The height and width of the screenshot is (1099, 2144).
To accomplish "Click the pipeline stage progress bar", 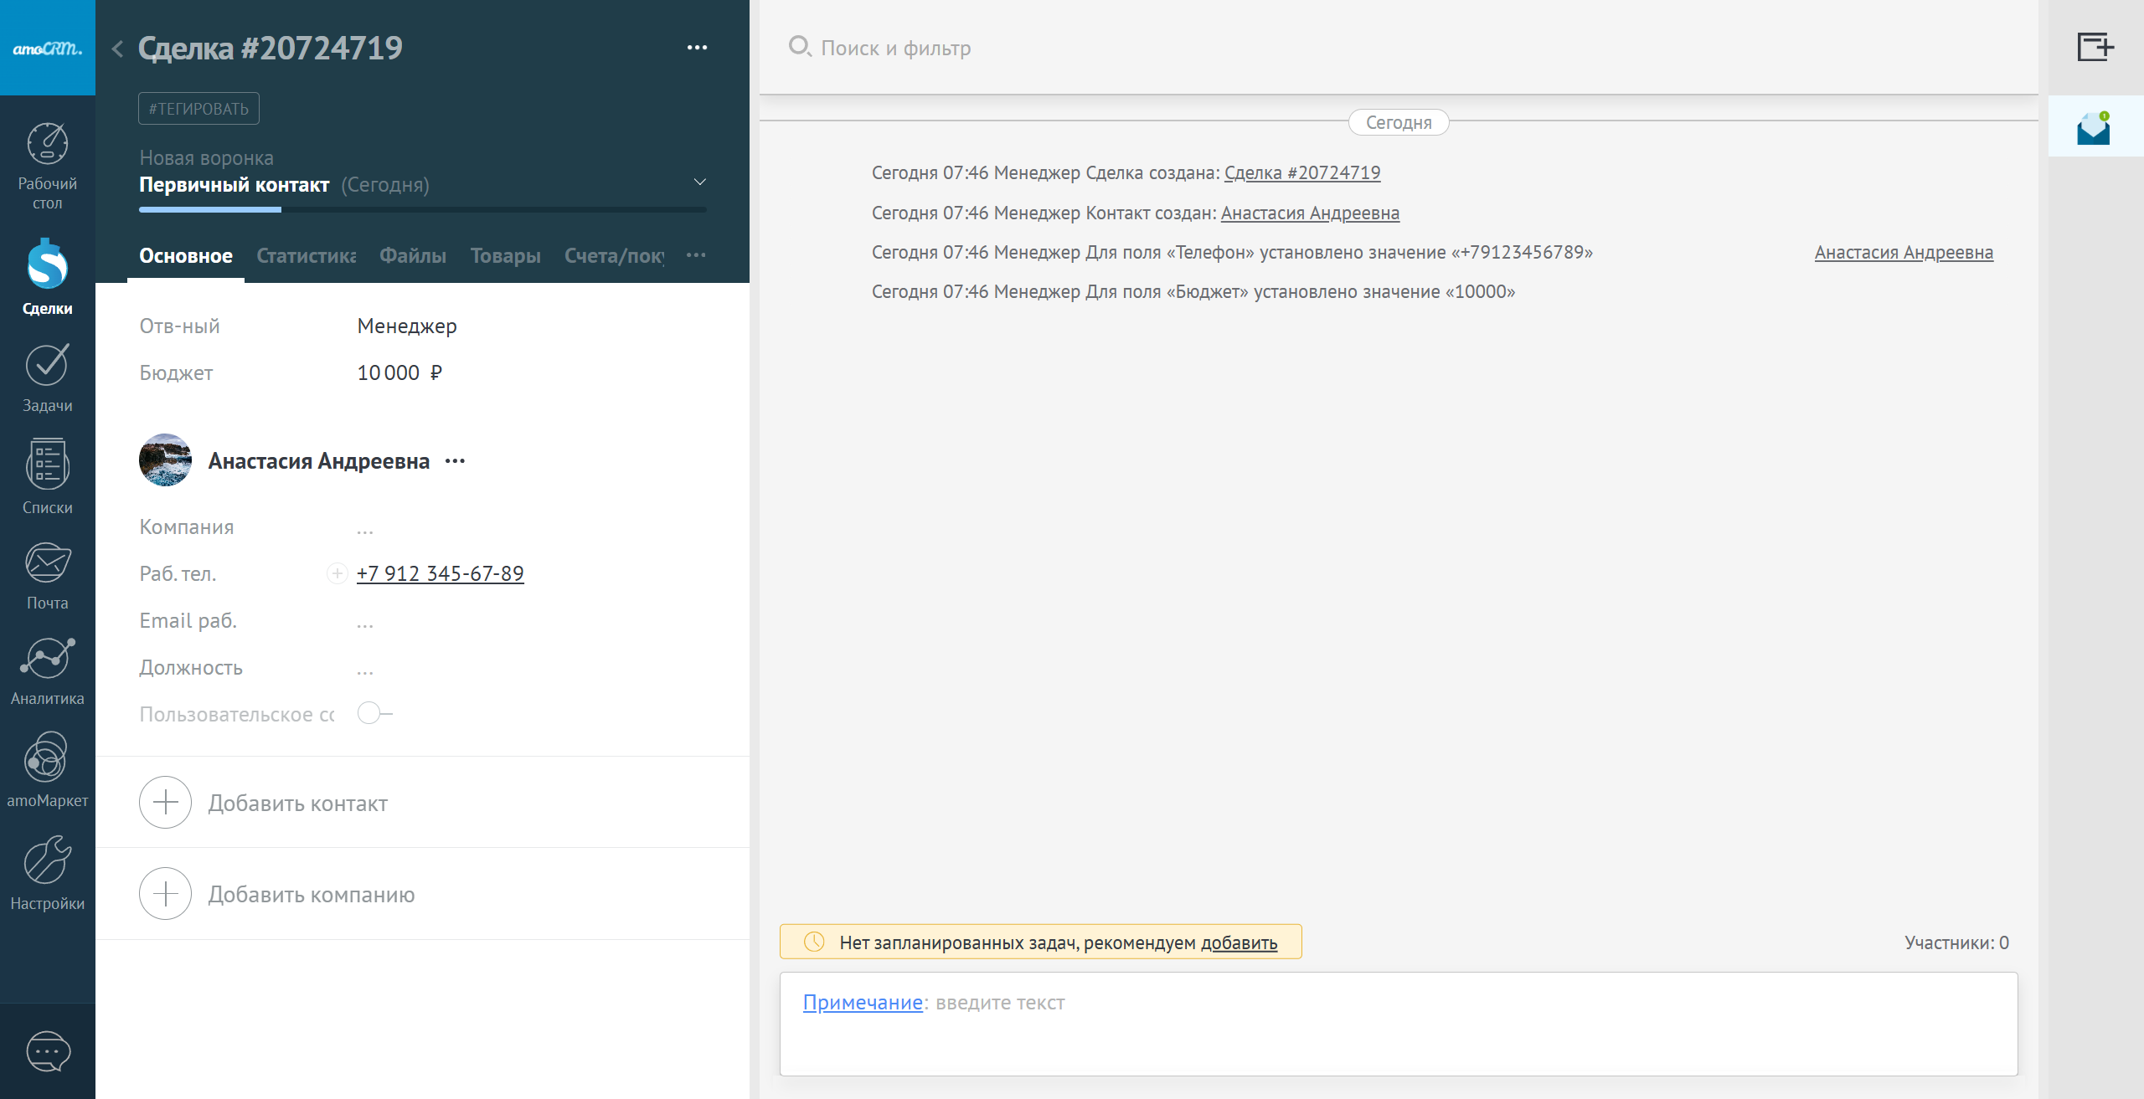I will [x=422, y=209].
